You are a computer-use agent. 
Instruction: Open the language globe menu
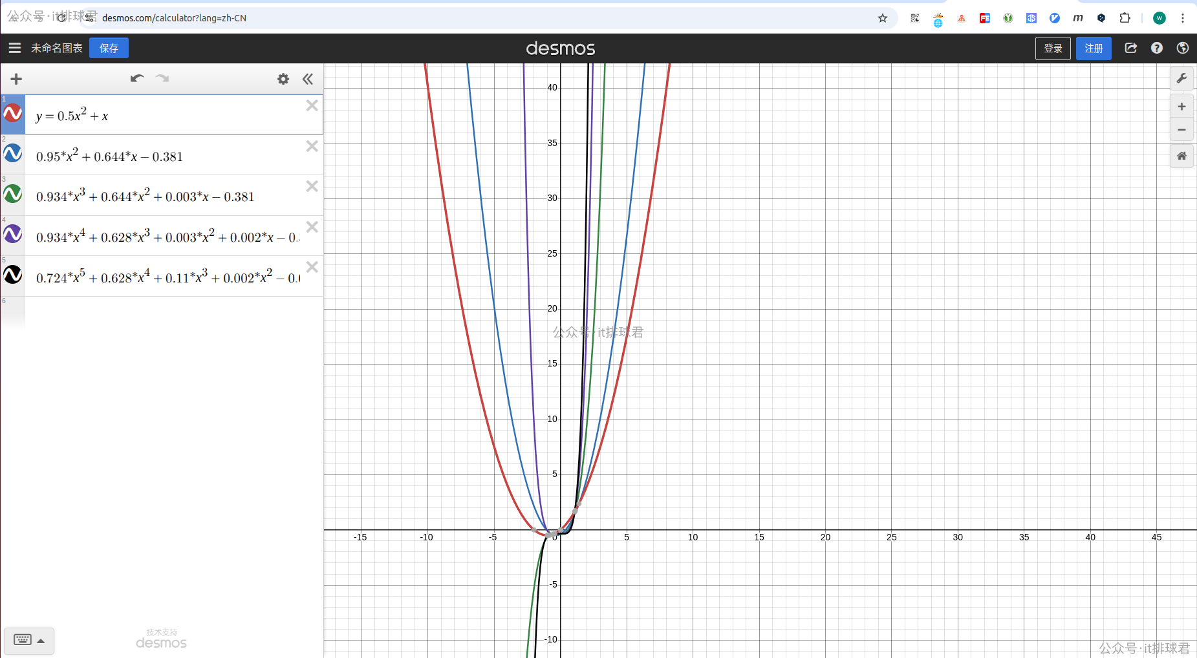(x=1183, y=48)
